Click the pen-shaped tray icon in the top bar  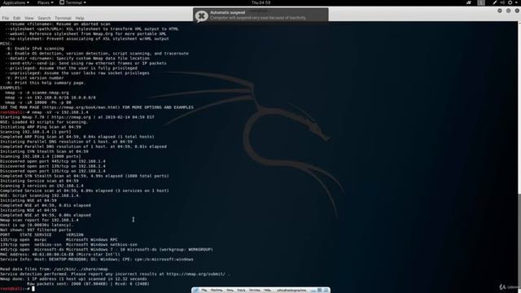tap(495, 2)
